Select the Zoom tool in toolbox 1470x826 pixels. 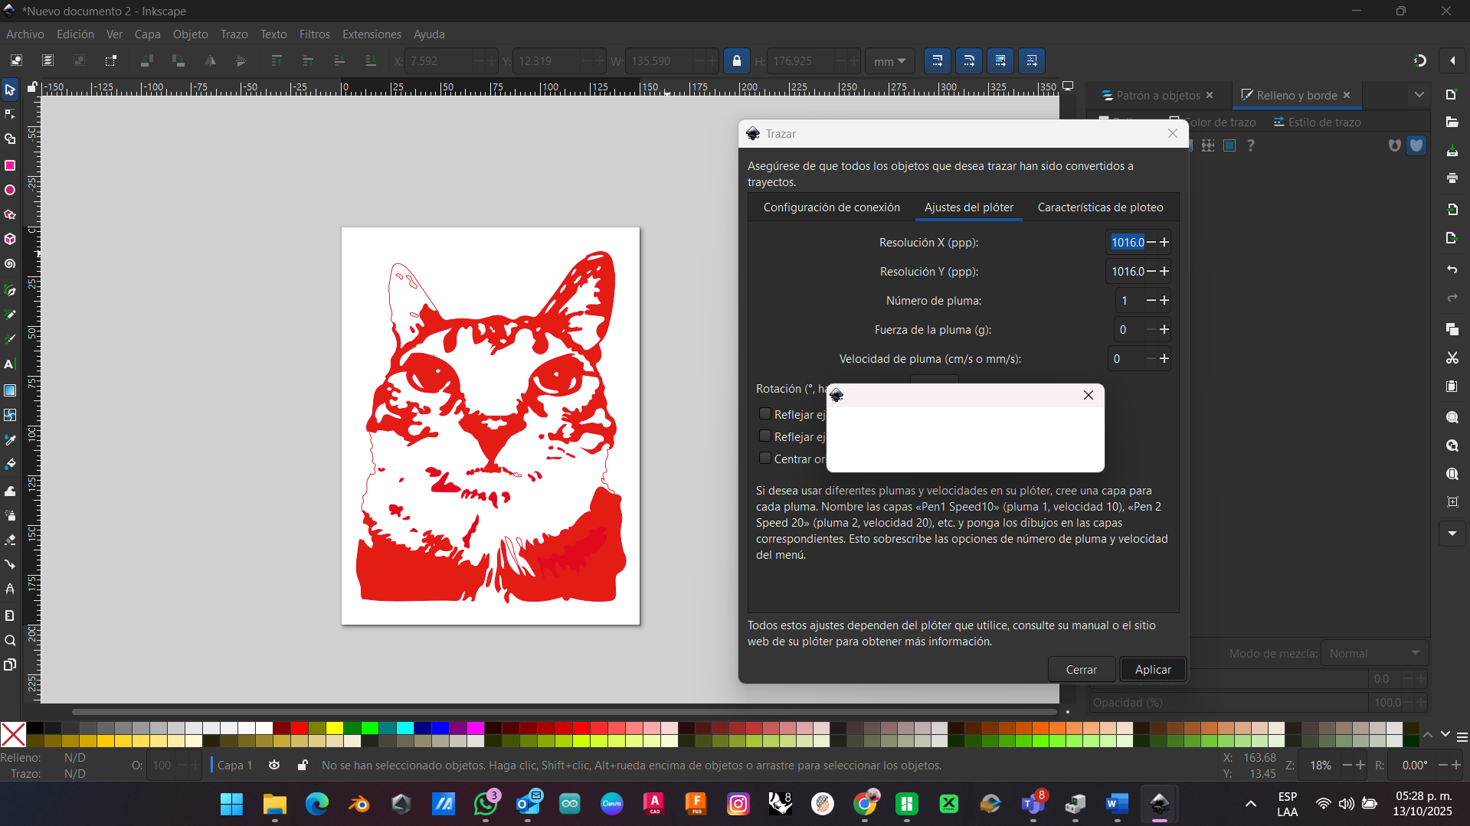click(10, 641)
